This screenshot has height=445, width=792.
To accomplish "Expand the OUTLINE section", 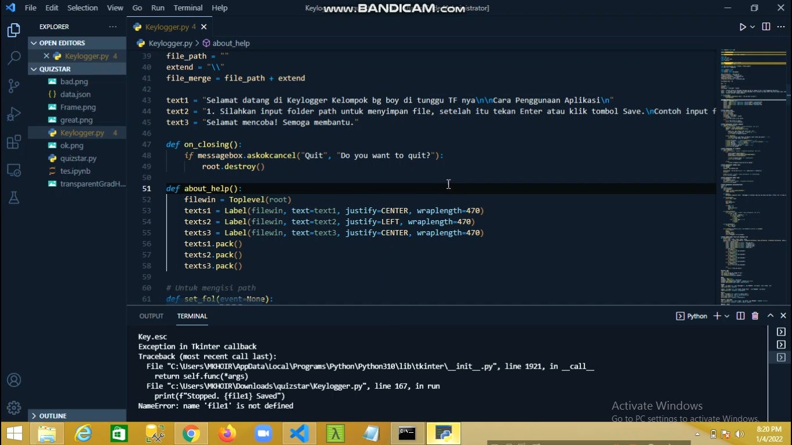I will 77,416.
